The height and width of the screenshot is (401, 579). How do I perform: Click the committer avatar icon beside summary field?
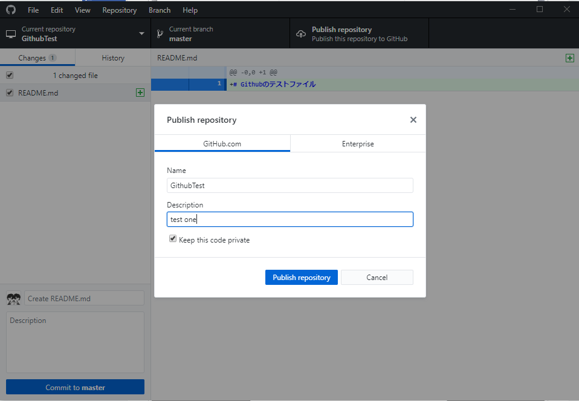(x=13, y=299)
